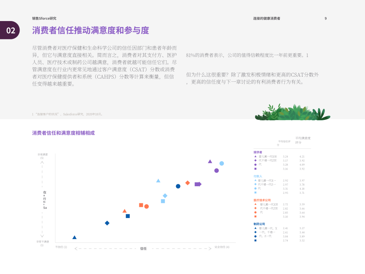Click the dark blue triangle marker in the chart
This screenshot has width=365, height=274.
(x=75, y=237)
